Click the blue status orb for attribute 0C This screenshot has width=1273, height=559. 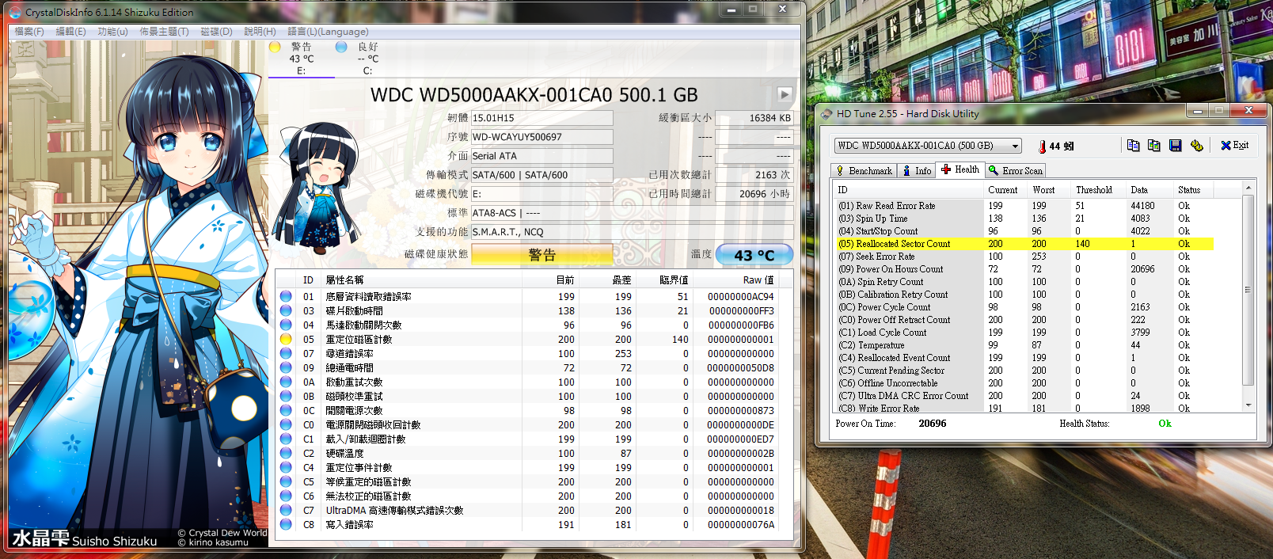click(286, 410)
